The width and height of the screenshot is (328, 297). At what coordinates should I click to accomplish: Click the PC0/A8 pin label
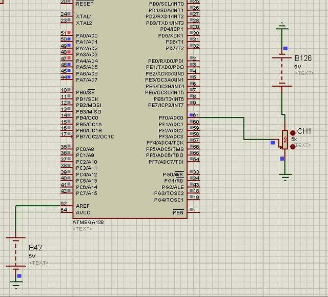[x=85, y=149]
